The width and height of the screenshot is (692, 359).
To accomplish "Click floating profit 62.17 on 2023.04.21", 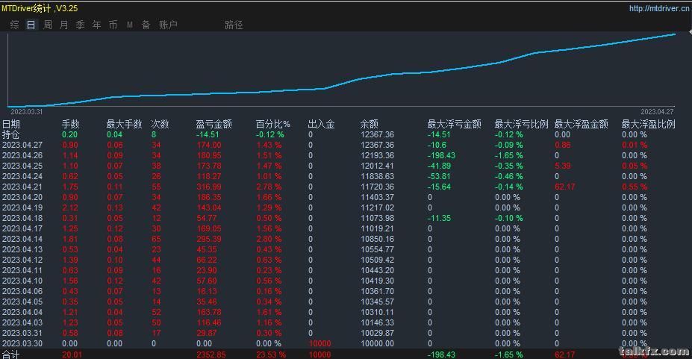I will 565,187.
